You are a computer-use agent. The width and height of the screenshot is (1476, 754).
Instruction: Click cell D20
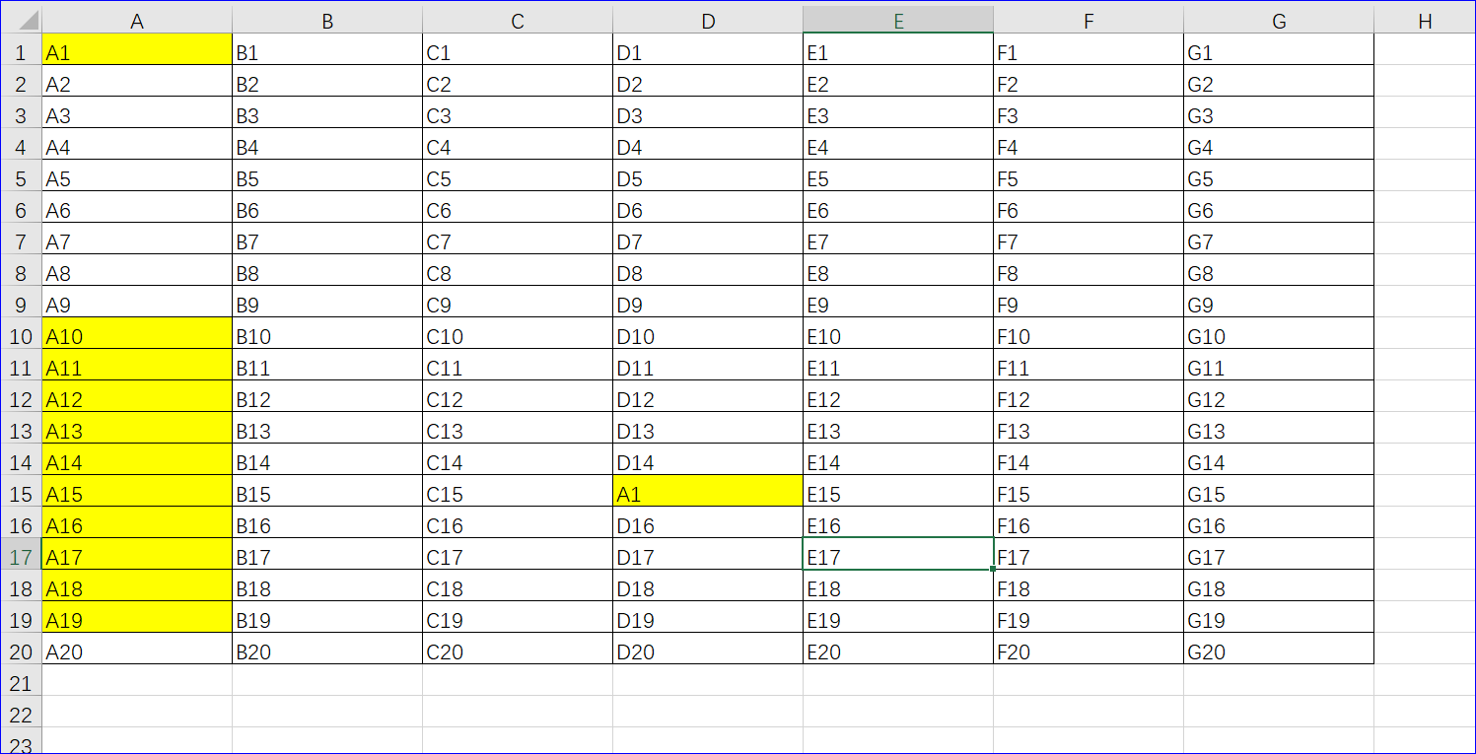(x=708, y=649)
